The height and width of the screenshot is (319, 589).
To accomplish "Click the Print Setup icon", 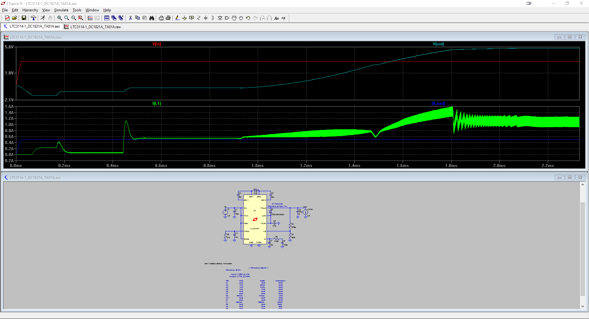I will (161, 18).
